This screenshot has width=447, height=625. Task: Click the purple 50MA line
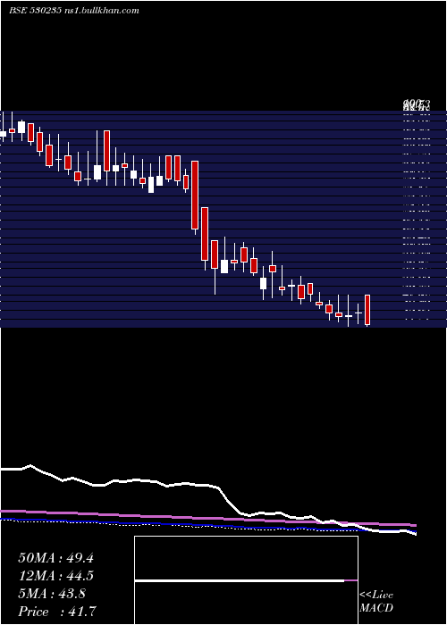(207, 517)
